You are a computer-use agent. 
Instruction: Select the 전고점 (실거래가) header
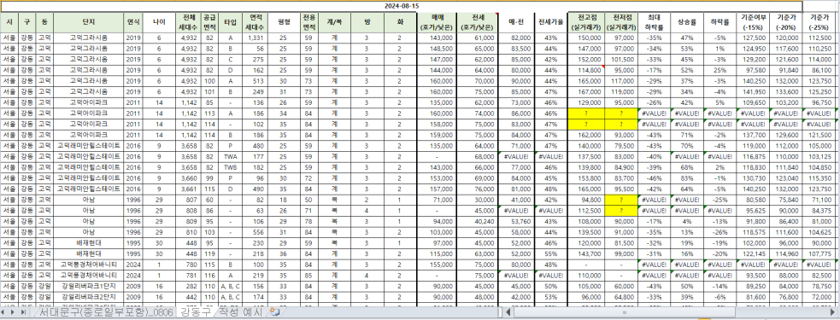[x=586, y=22]
